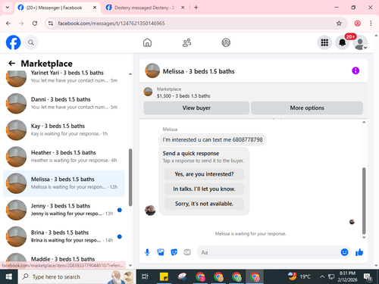
Task: Click the Windows taskbar search box
Action: pyautogui.click(x=77, y=276)
